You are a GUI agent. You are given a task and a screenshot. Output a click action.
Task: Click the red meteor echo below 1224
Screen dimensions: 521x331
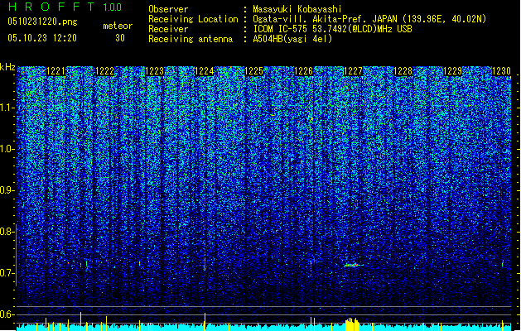point(205,264)
